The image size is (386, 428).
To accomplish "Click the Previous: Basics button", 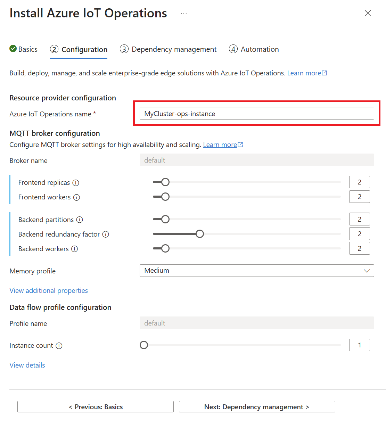I will click(95, 407).
